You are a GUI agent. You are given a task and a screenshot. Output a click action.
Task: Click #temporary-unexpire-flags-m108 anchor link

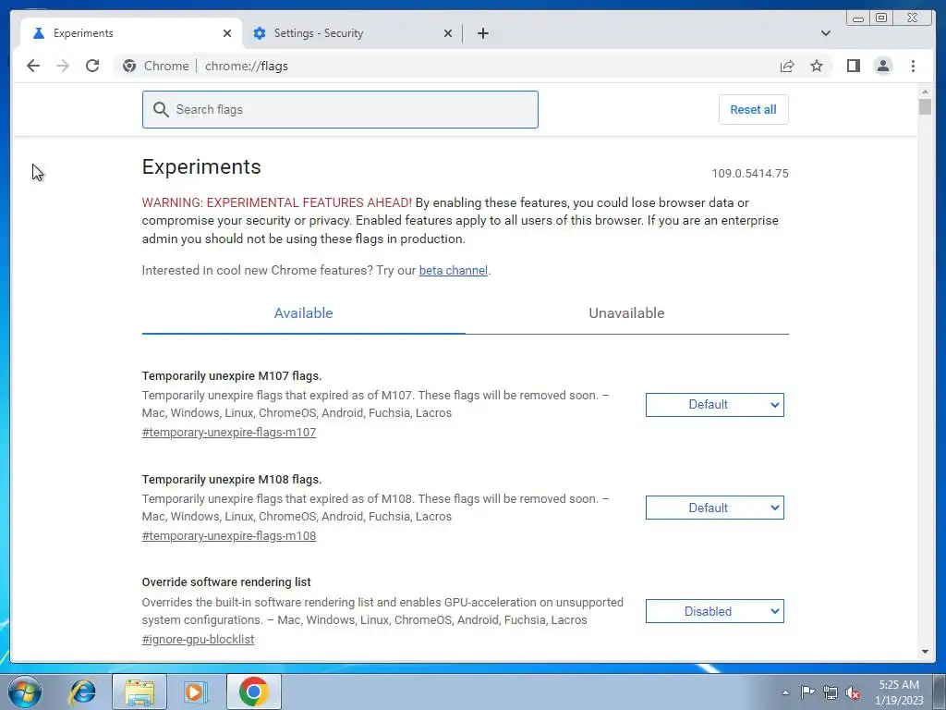click(229, 535)
